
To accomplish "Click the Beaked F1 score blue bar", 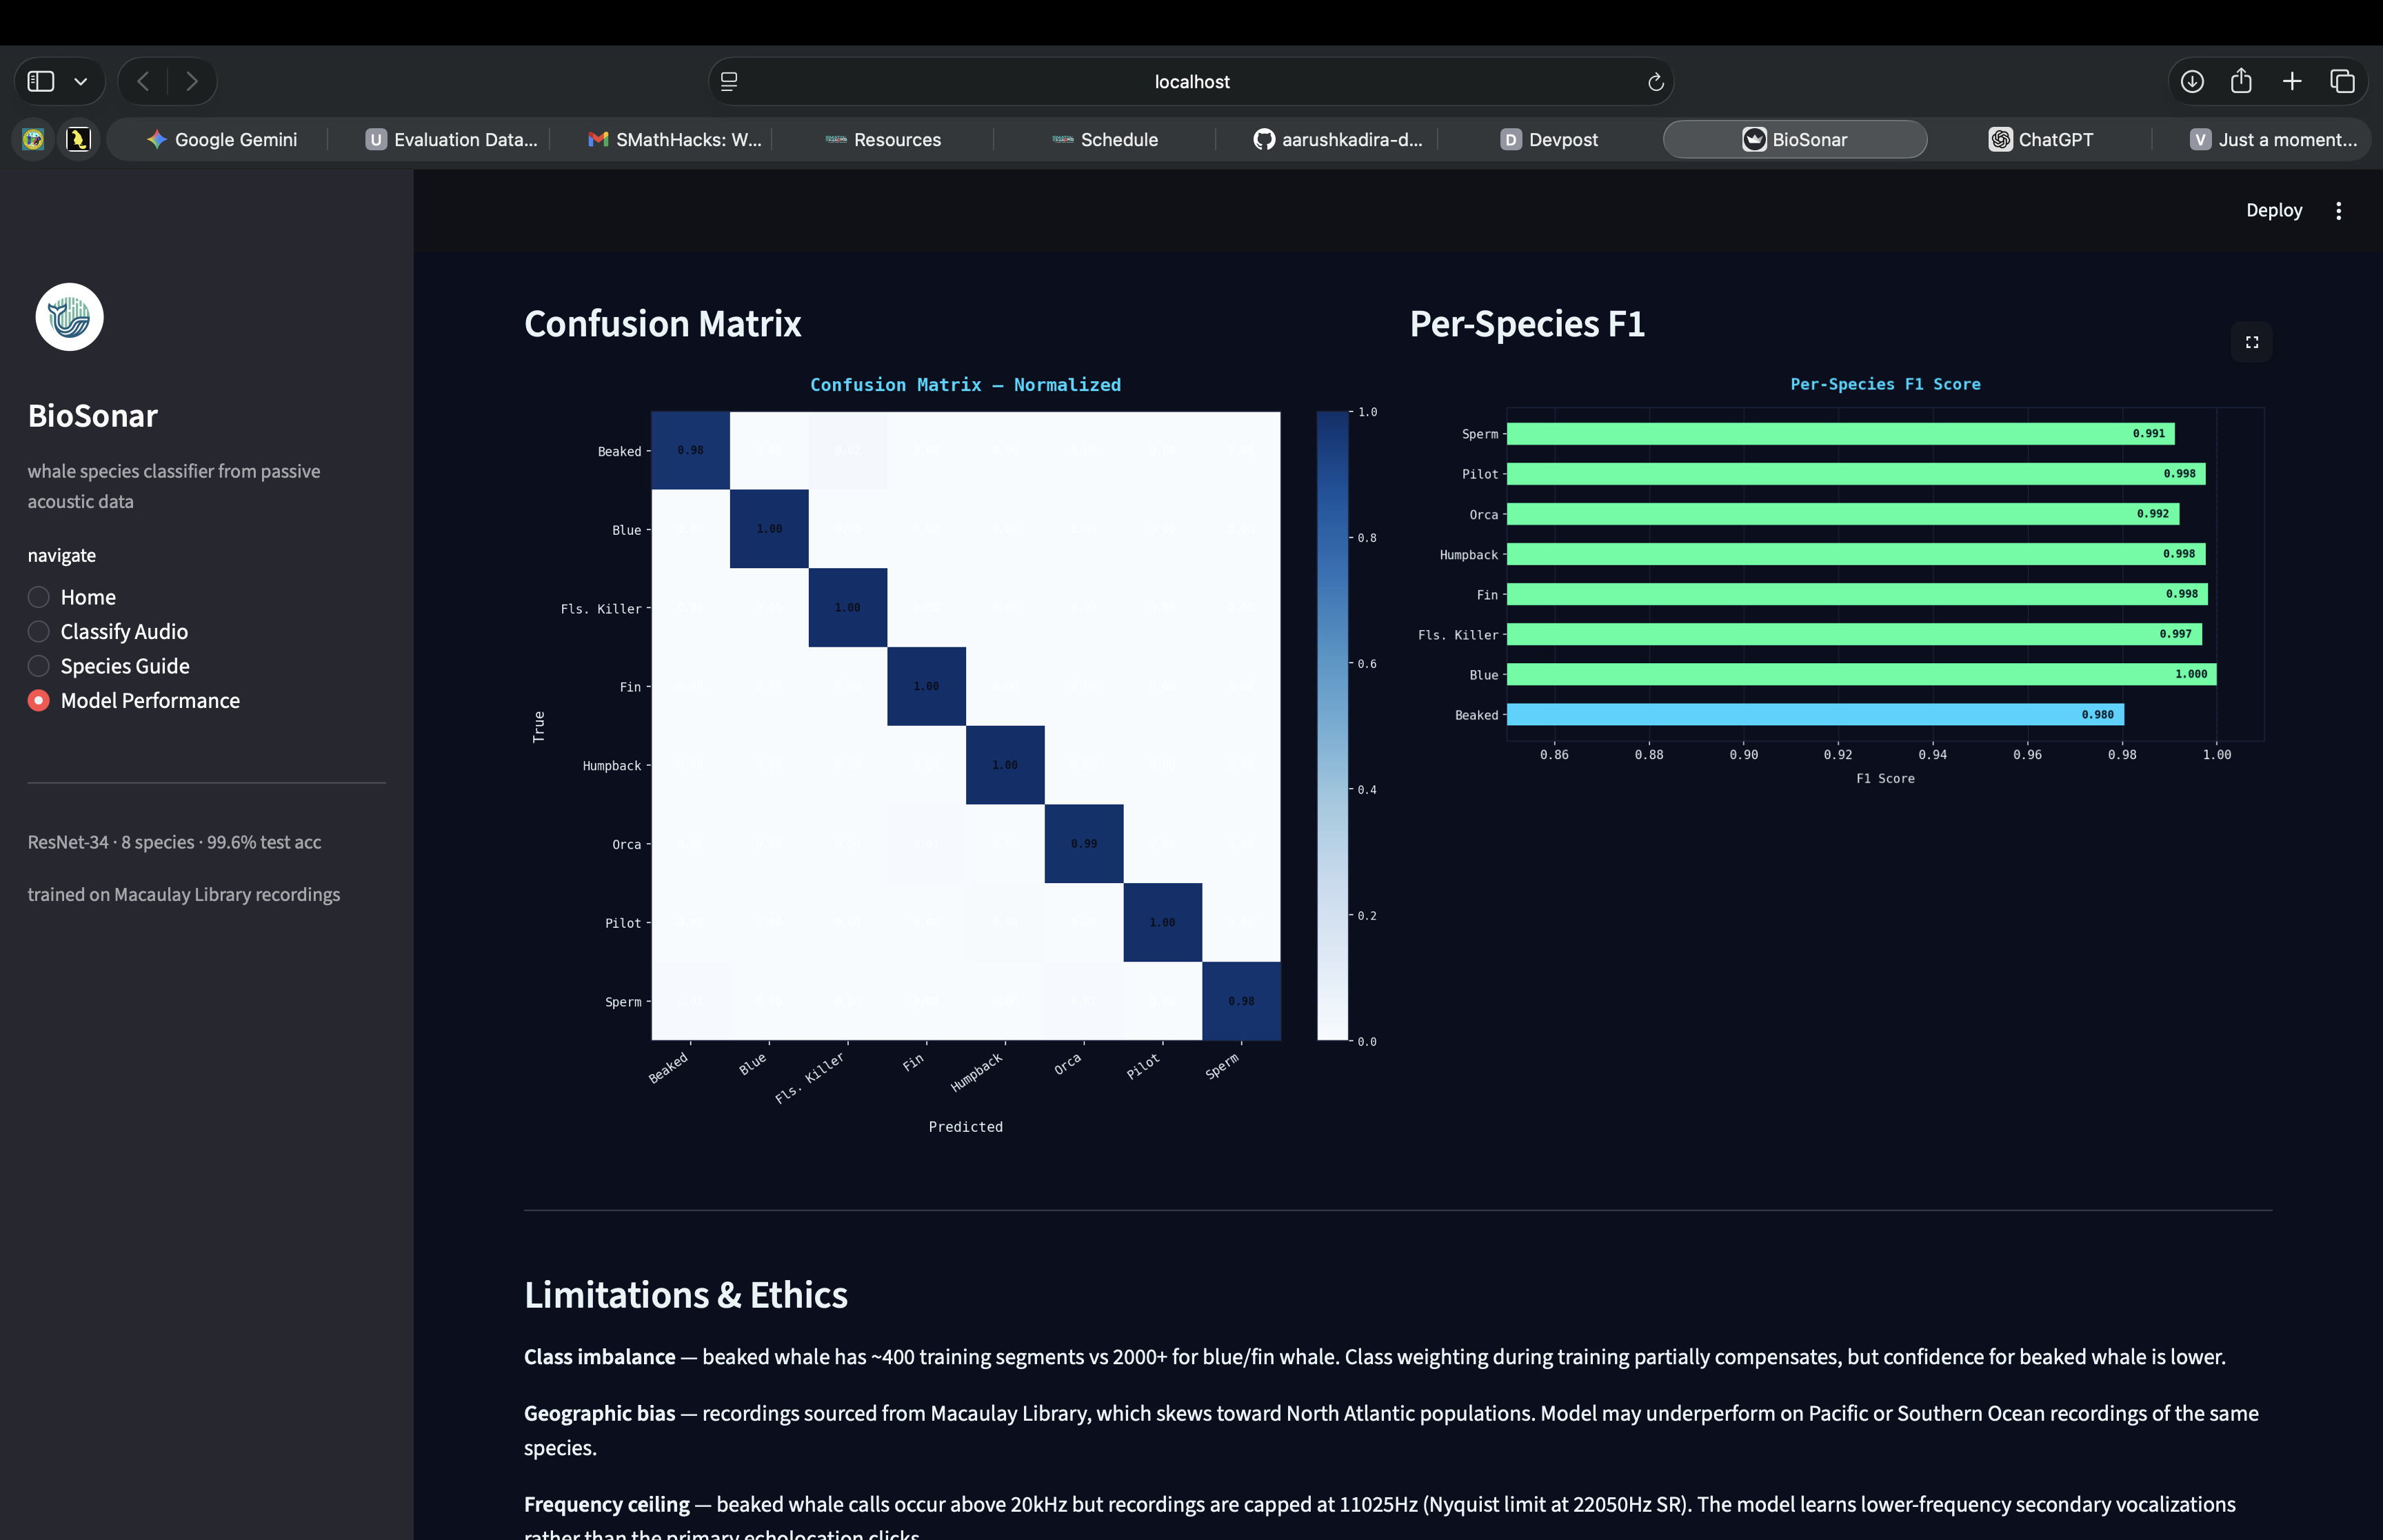I will click(x=1814, y=714).
